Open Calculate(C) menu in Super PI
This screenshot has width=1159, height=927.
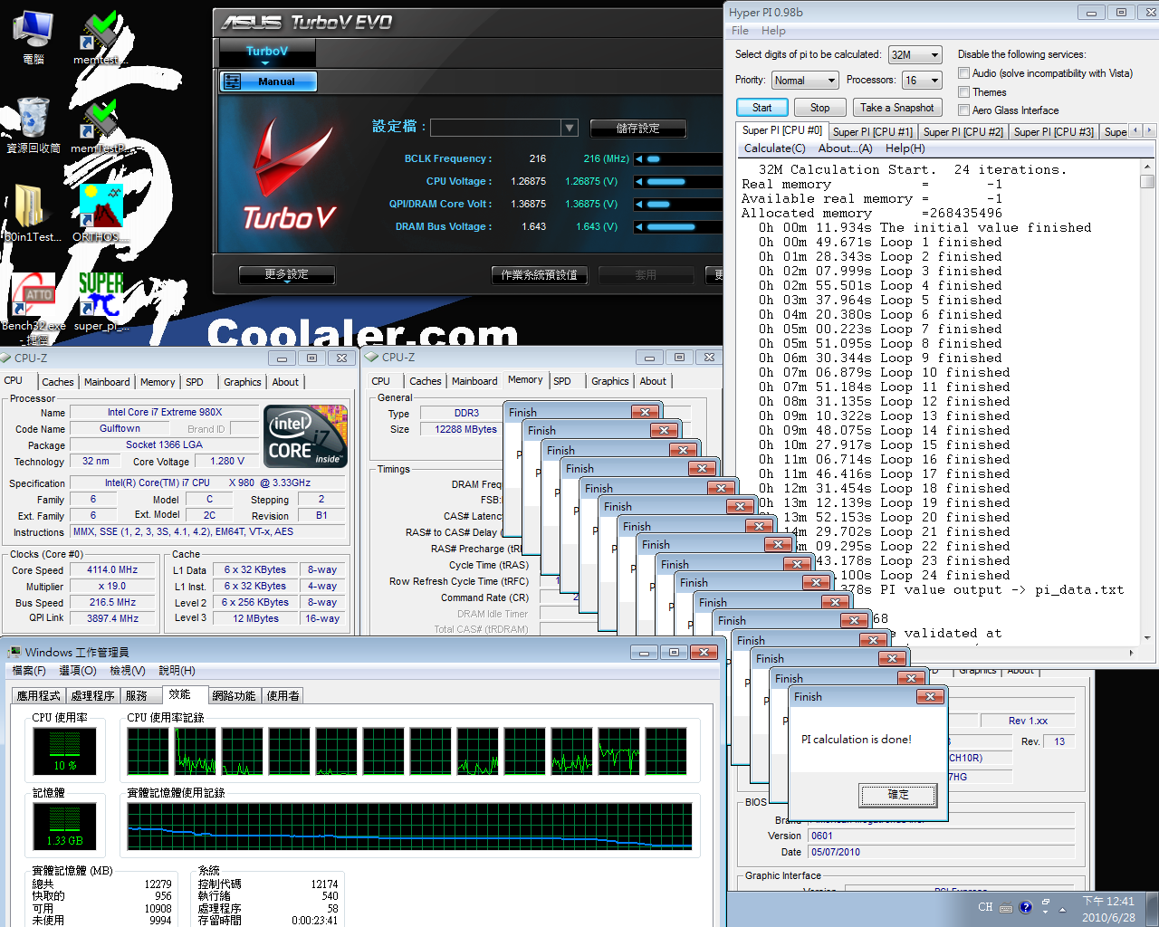(774, 148)
